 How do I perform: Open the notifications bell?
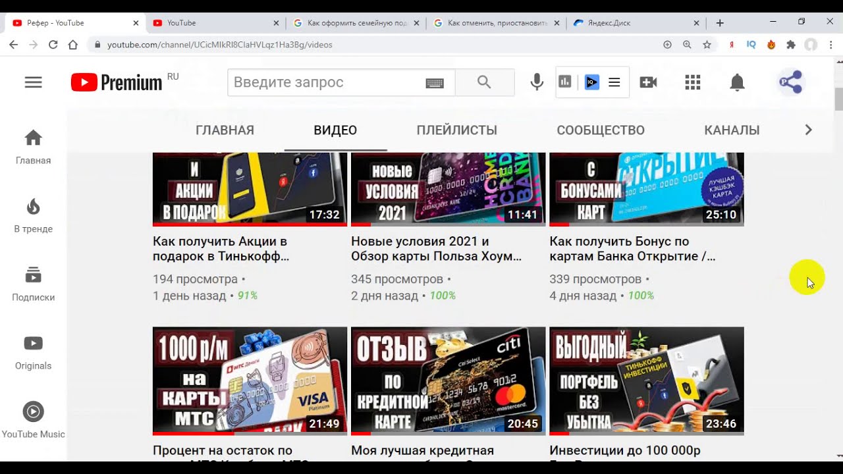click(x=737, y=82)
